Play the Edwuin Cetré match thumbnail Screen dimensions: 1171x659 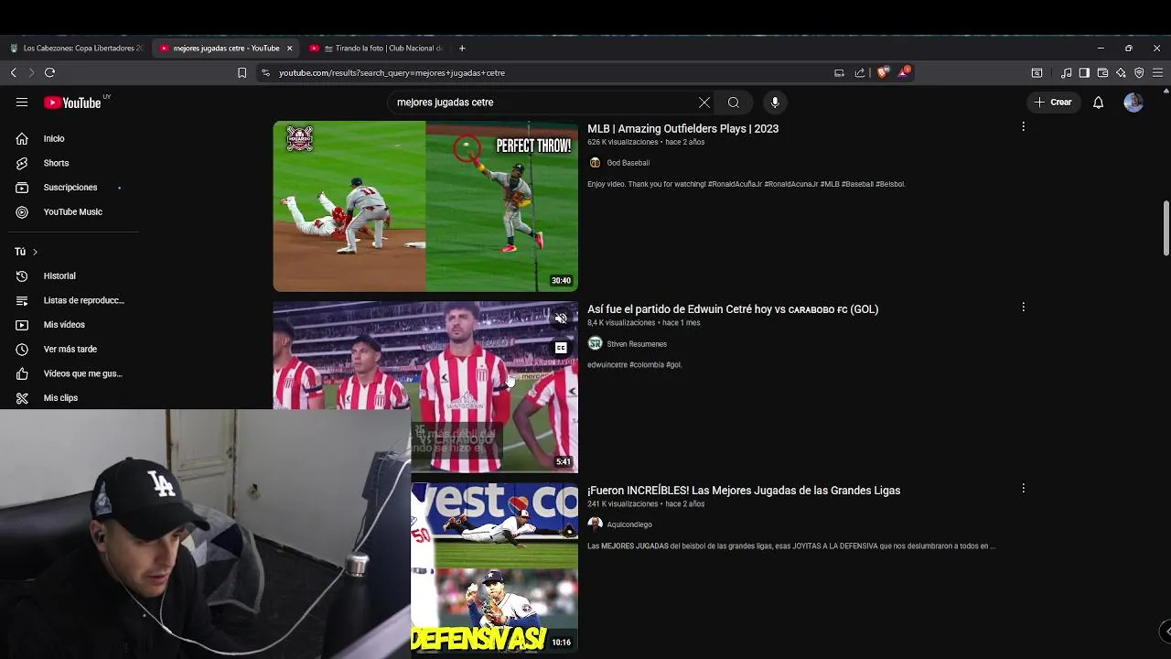(425, 387)
